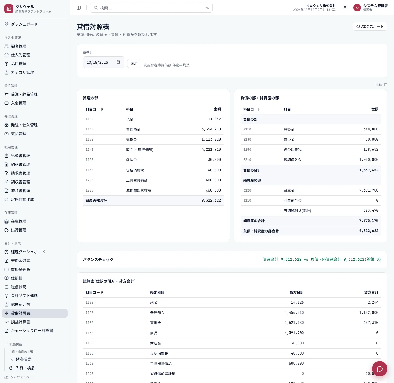Image resolution: width=394 pixels, height=383 pixels.
Task: Open the chat support bubble
Action: point(379,369)
